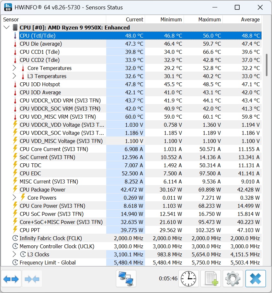This screenshot has height=293, width=272.
Task: Click the vertical scrollbar thumb
Action: [x=266, y=65]
